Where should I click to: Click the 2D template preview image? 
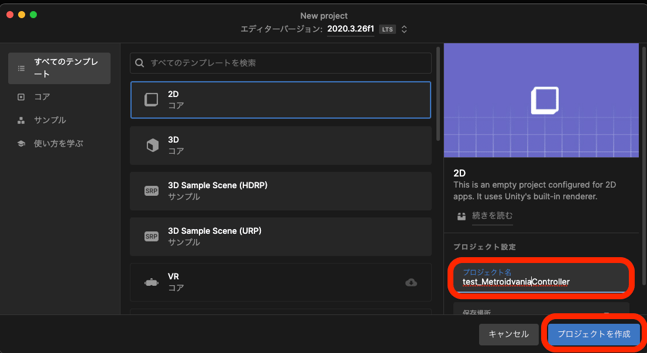click(x=541, y=100)
